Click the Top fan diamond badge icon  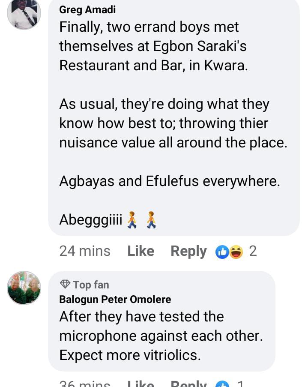click(x=65, y=284)
